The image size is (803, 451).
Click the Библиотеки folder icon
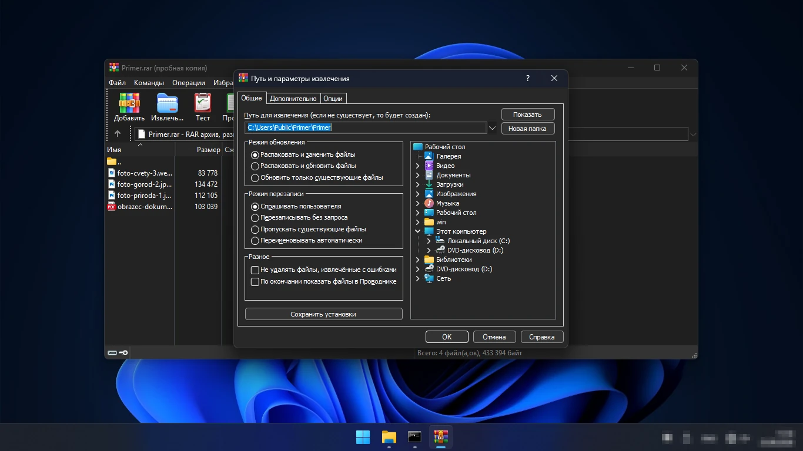(x=429, y=260)
